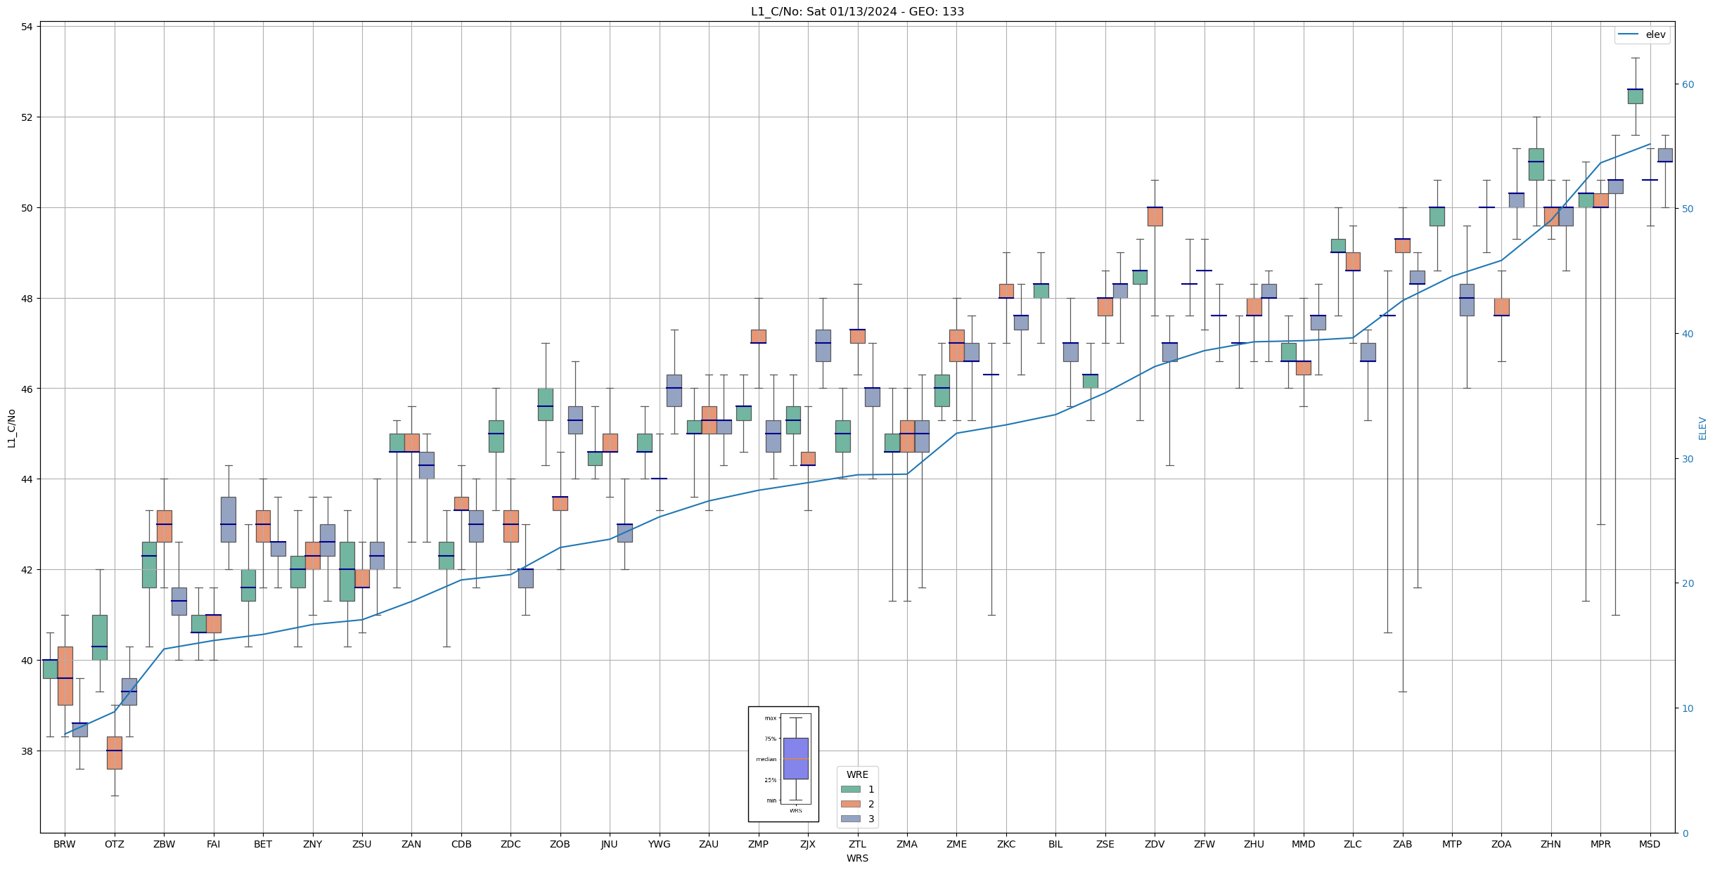1715x870 pixels.
Task: Click the YWG station tick label
Action: tap(659, 844)
